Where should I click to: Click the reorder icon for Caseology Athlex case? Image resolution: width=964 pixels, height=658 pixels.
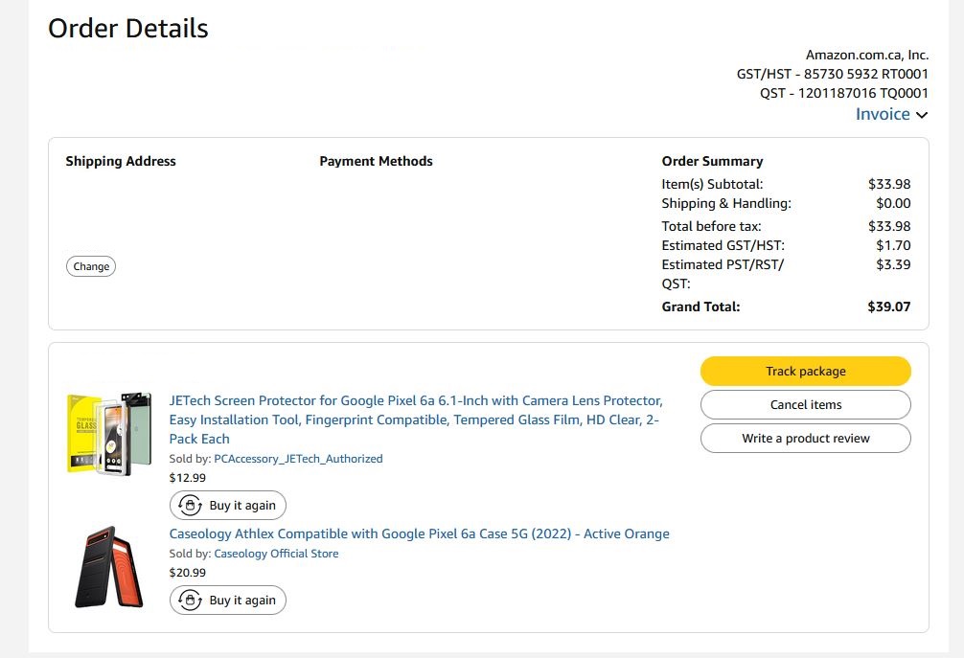click(190, 601)
